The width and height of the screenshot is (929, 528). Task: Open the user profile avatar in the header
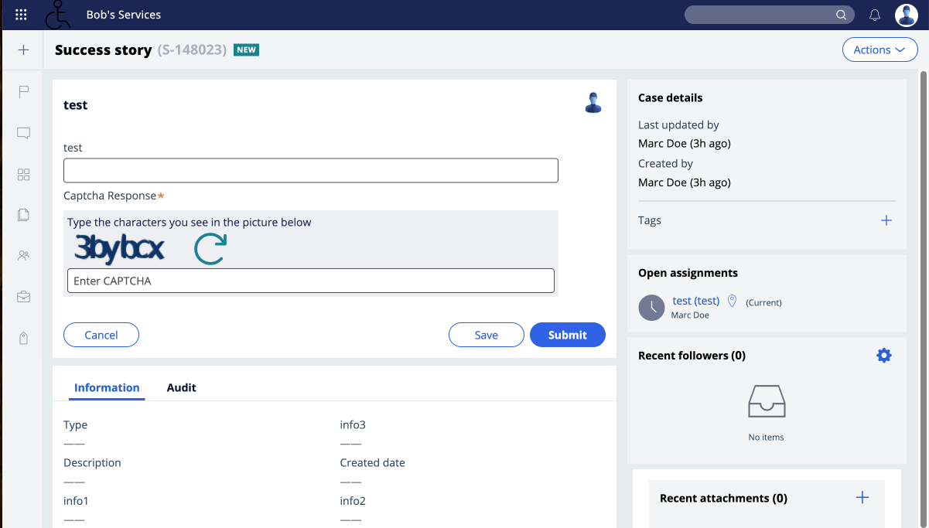[x=906, y=15]
